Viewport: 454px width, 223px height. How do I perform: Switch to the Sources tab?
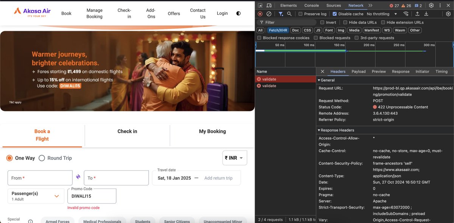(334, 5)
